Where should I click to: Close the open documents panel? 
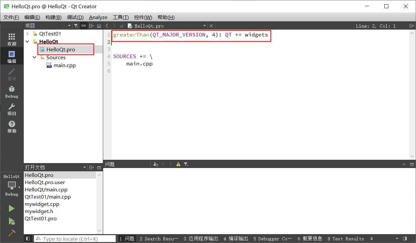coord(99,167)
